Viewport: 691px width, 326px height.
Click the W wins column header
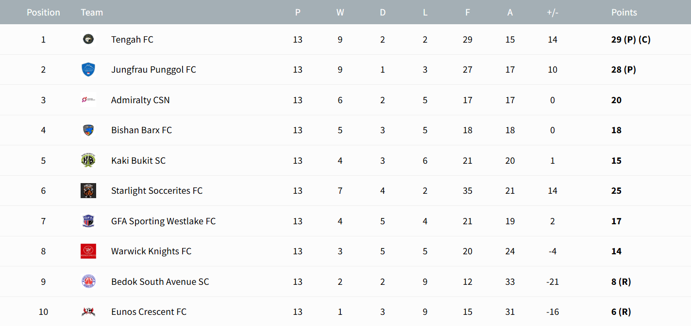click(x=340, y=12)
